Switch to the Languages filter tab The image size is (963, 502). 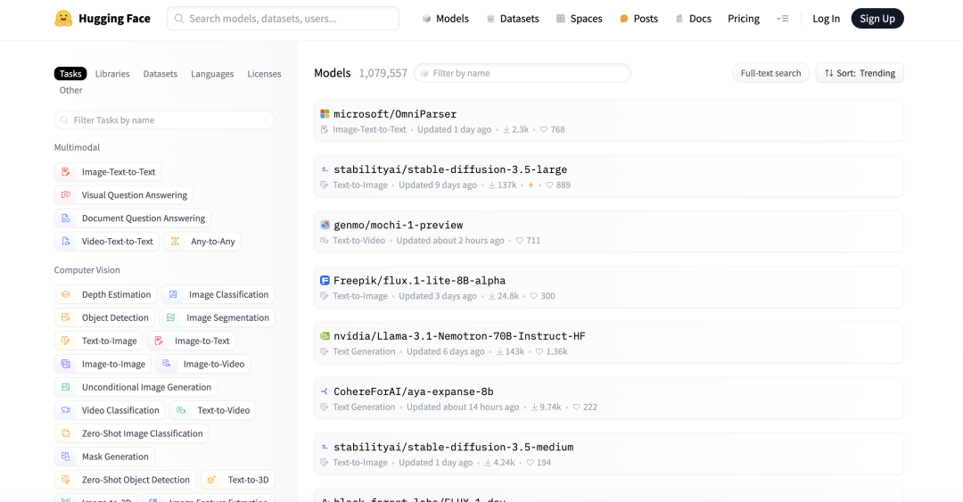212,74
